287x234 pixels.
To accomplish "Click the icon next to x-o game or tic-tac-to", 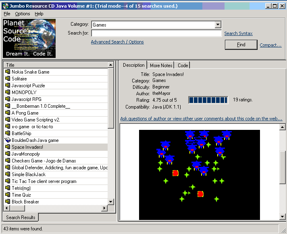I will (8, 127).
